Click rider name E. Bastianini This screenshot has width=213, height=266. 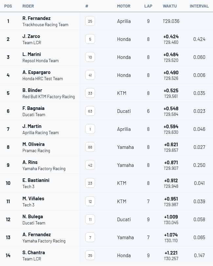click(x=36, y=180)
